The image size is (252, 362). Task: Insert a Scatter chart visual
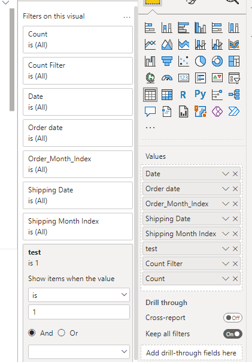pyautogui.click(x=184, y=61)
